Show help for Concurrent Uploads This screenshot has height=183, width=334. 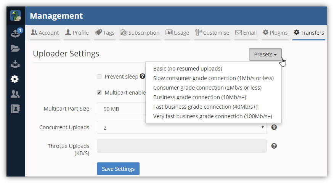274,127
